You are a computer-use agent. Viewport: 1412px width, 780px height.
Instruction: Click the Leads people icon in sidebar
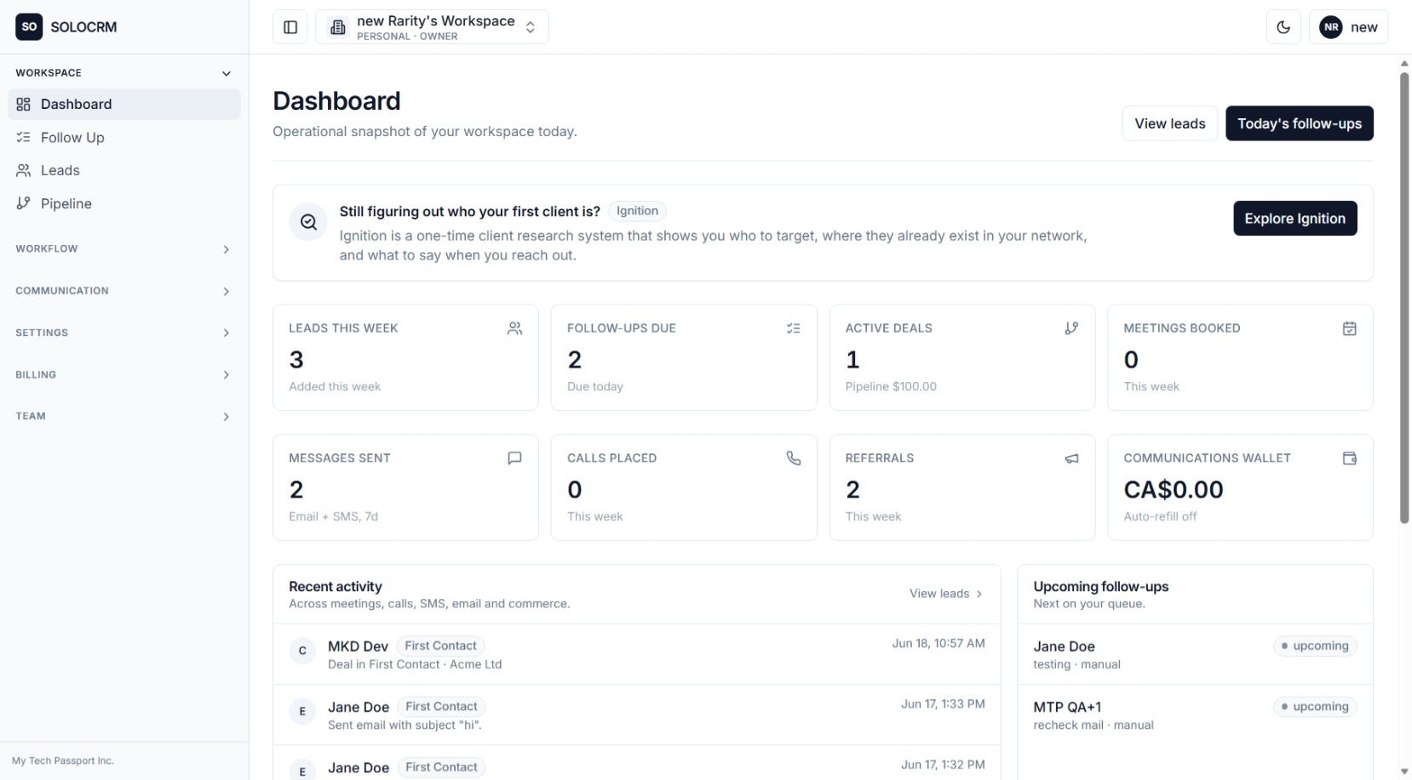tap(24, 170)
